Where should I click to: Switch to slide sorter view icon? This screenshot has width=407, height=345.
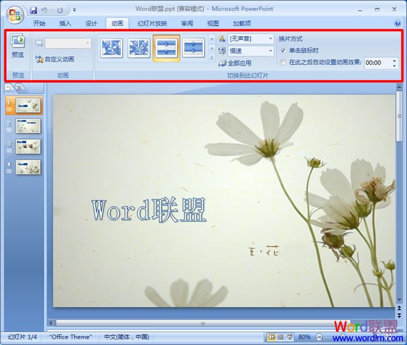click(x=282, y=336)
